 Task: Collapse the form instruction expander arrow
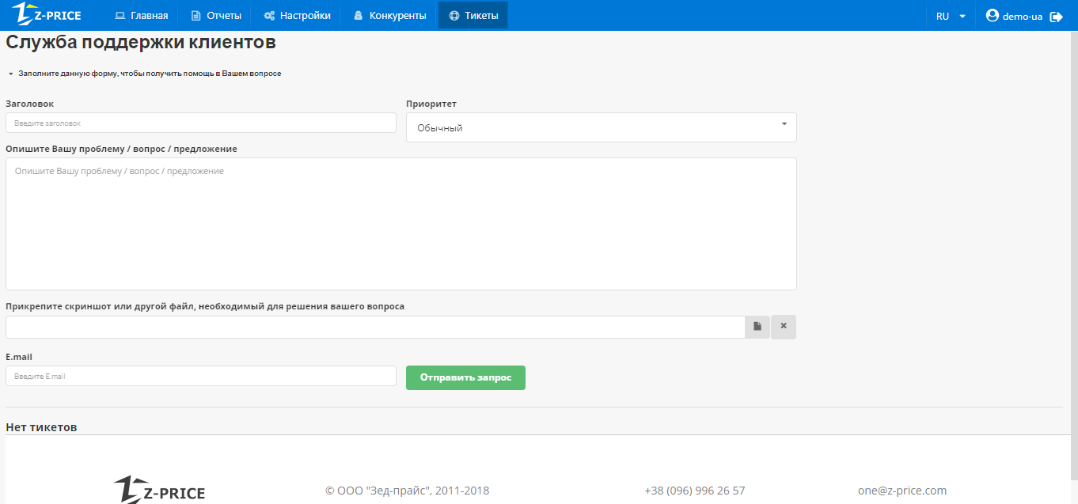click(10, 74)
